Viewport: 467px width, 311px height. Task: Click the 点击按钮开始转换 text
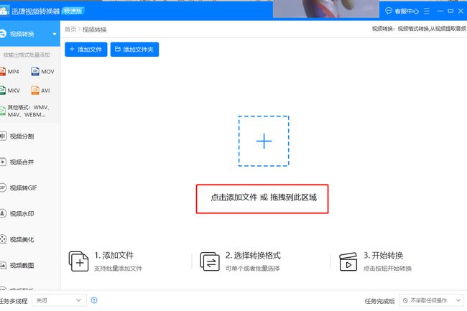(387, 269)
